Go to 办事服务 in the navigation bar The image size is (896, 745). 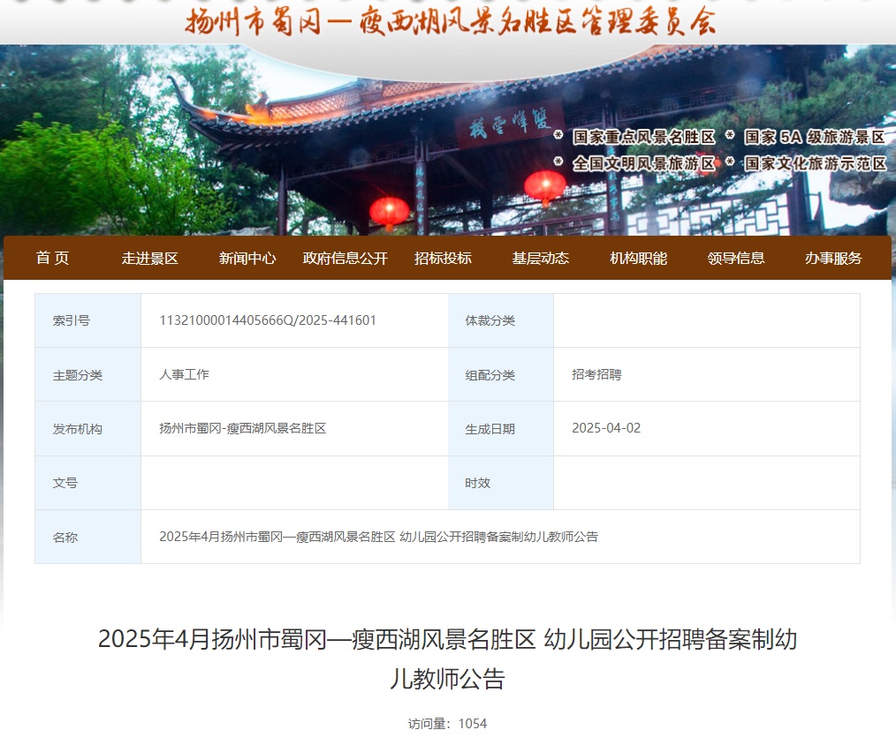point(833,258)
